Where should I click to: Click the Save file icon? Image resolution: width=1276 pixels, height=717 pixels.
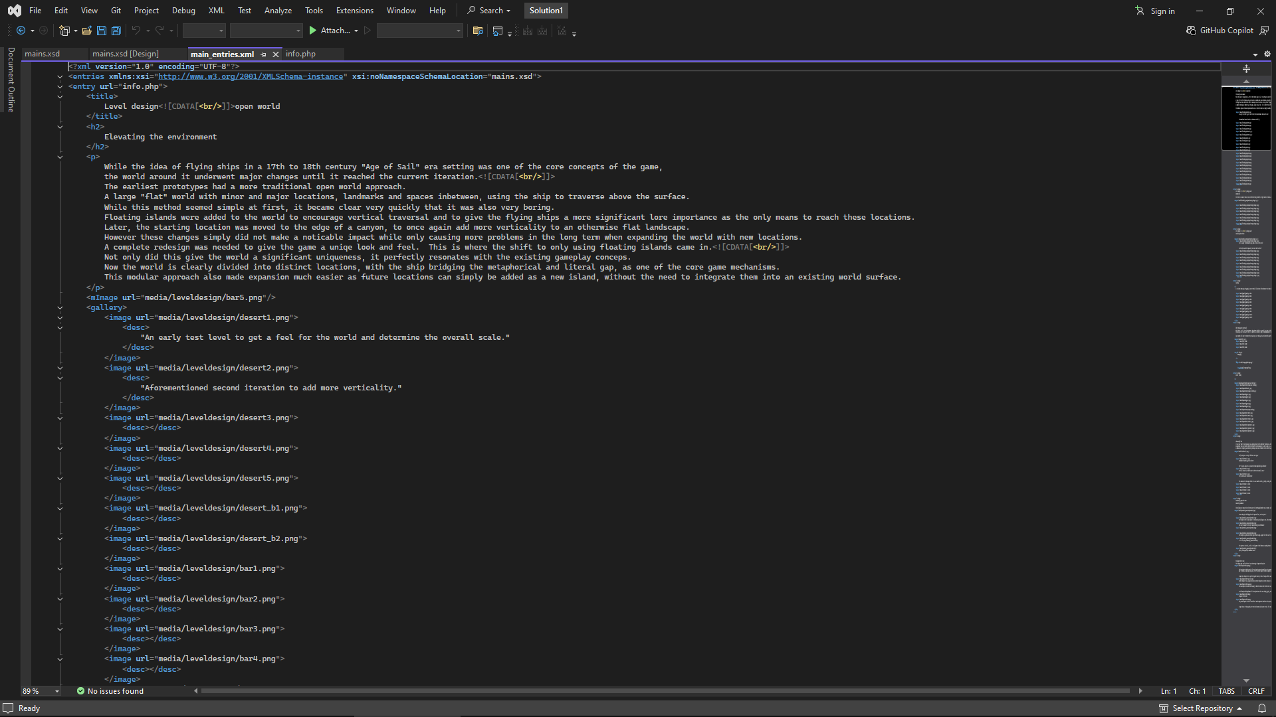(102, 31)
